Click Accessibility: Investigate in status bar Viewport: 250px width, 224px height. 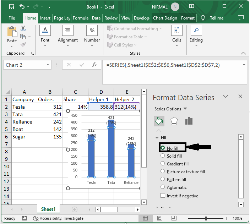(58, 218)
